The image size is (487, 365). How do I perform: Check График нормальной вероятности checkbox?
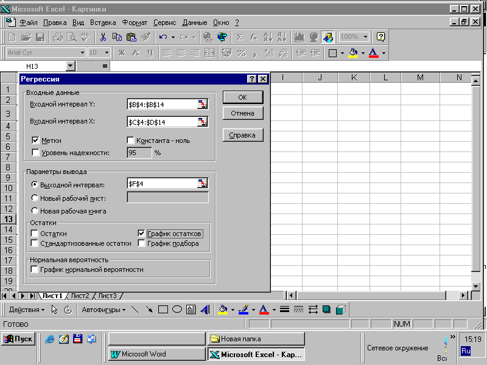coord(35,269)
